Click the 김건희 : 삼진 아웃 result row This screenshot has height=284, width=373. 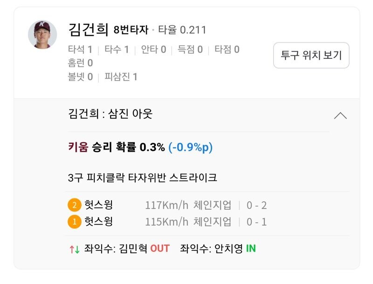[x=111, y=114]
